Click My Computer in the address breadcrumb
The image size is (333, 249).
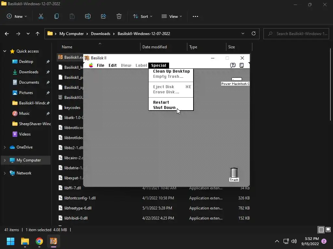tap(71, 34)
